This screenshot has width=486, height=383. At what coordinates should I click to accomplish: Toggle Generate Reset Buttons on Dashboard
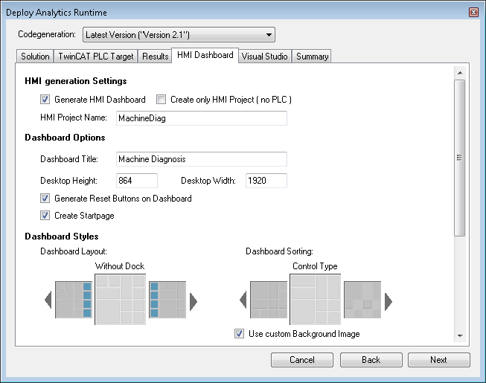pyautogui.click(x=45, y=198)
